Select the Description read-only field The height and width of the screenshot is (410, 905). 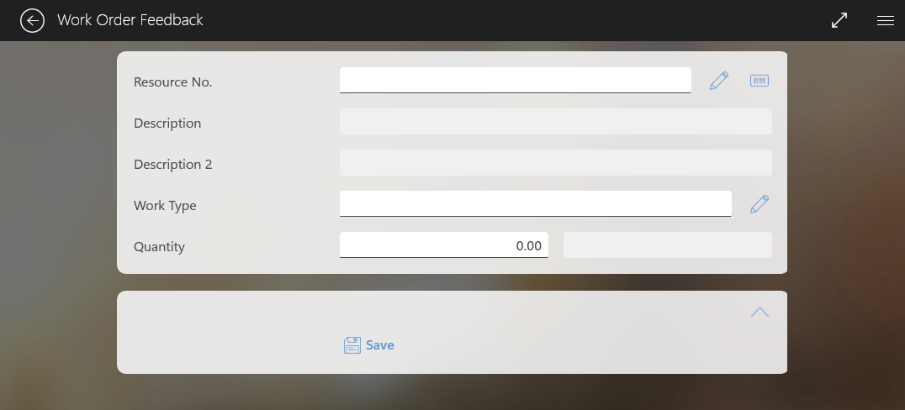point(556,122)
